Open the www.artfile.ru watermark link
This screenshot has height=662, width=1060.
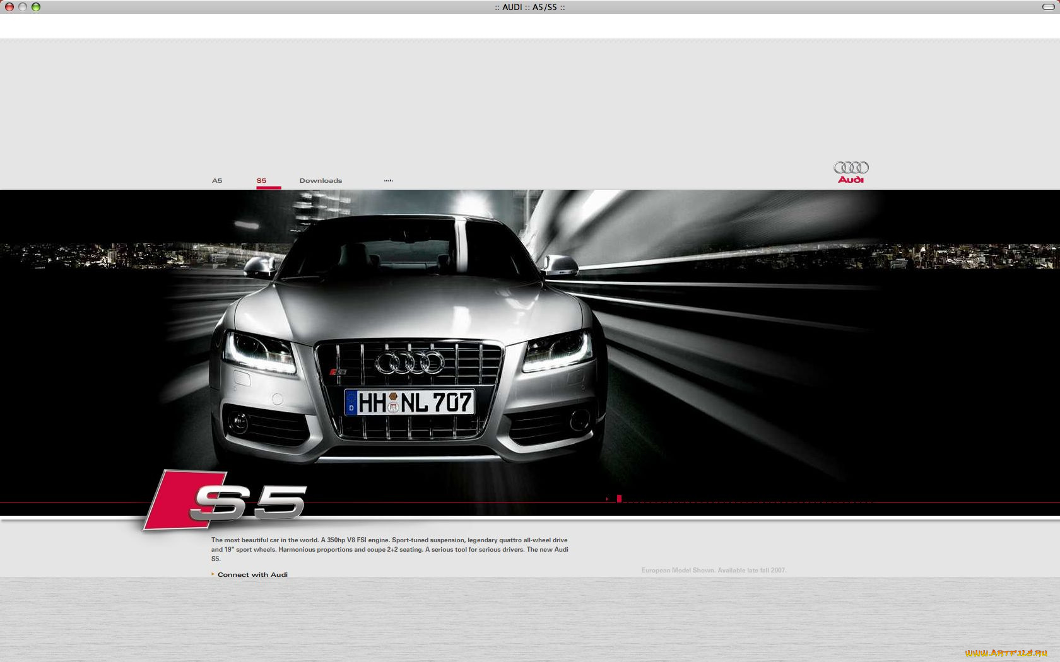(x=1006, y=654)
